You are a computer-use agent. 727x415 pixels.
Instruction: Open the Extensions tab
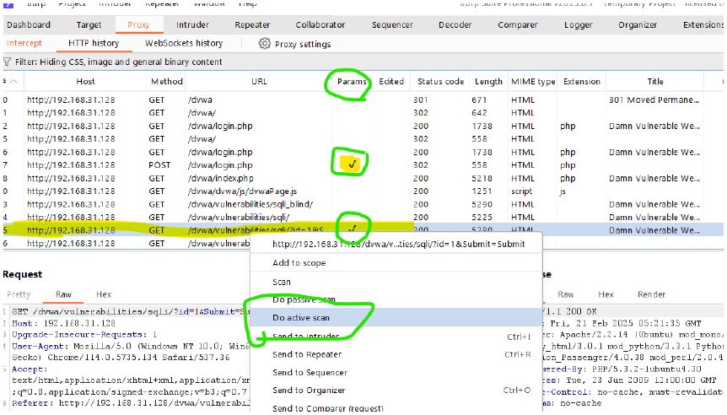click(703, 24)
